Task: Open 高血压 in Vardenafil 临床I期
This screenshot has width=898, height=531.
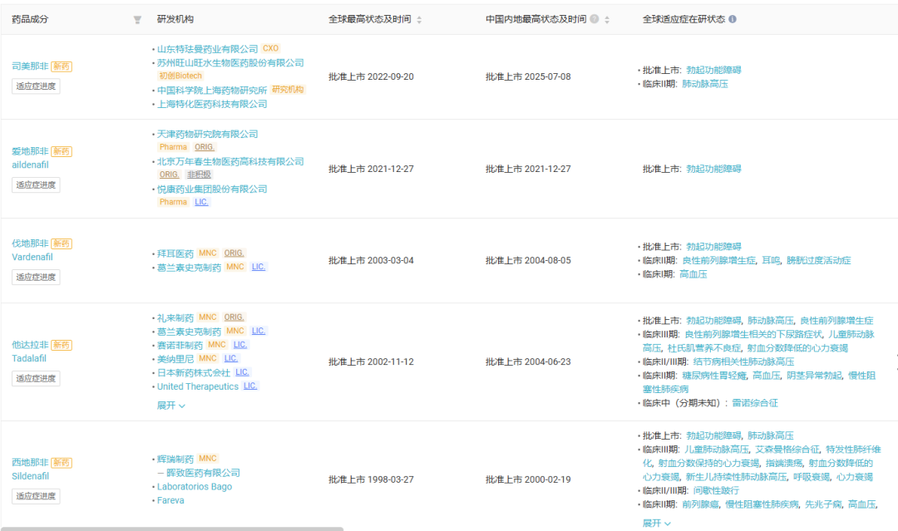Action: (693, 274)
